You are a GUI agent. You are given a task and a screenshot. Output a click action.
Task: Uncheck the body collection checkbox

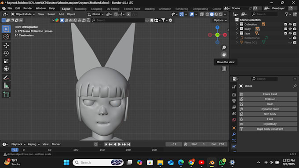(285, 29)
